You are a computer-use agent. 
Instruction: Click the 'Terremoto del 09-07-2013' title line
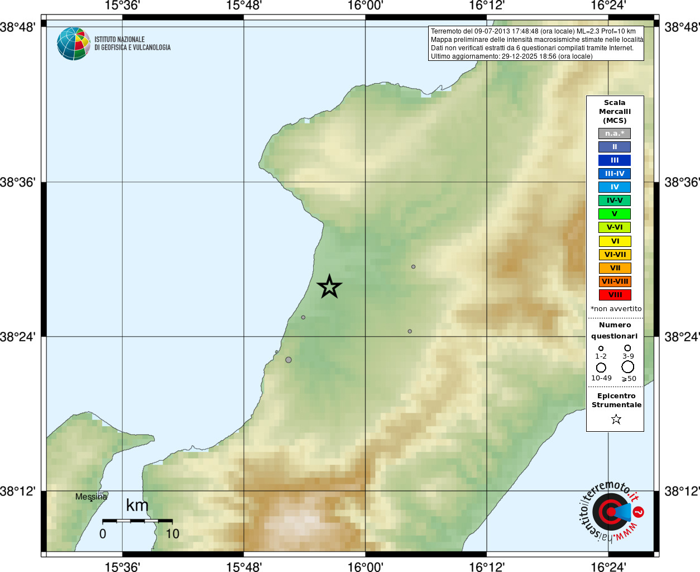[533, 31]
